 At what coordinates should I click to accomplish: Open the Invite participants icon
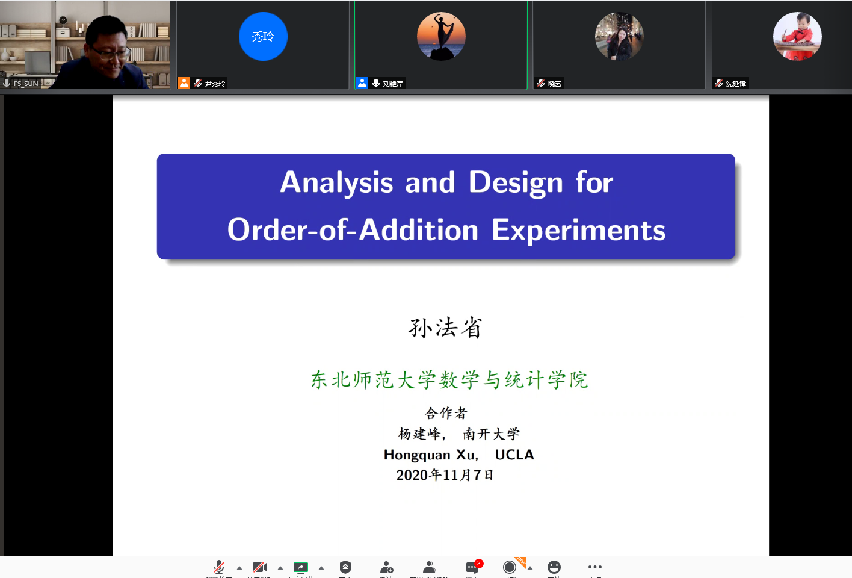point(386,567)
